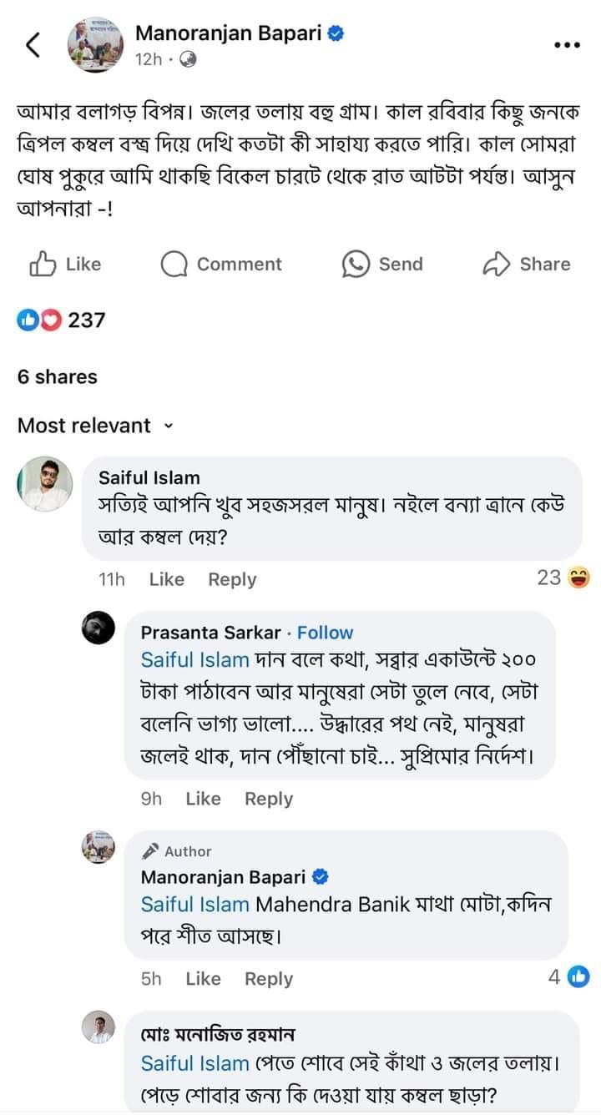Like Manoranjan Bapari's reply comment
The image size is (601, 1115).
pyautogui.click(x=203, y=979)
